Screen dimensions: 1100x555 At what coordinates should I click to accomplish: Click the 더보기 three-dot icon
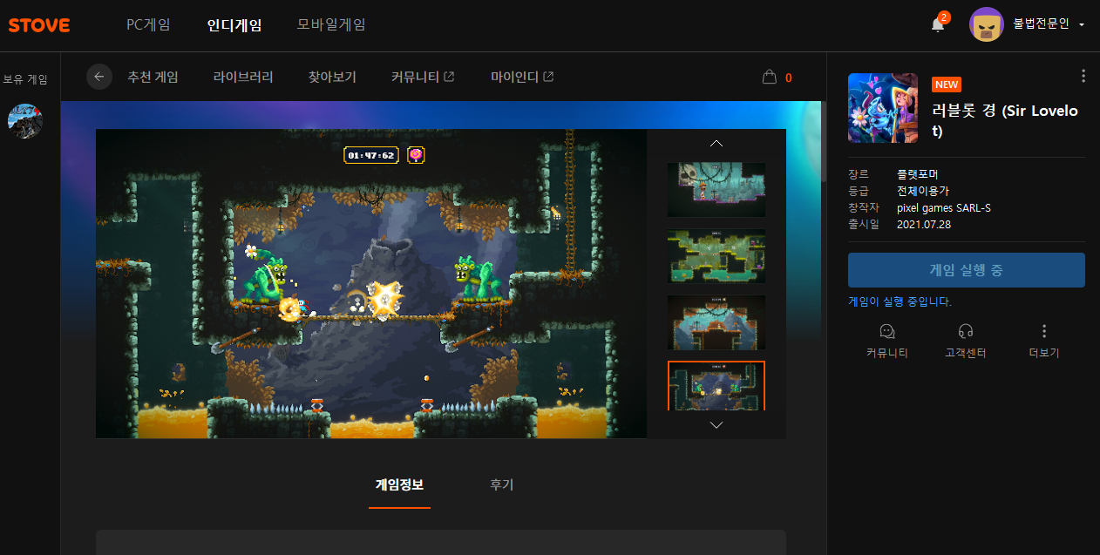pyautogui.click(x=1044, y=331)
